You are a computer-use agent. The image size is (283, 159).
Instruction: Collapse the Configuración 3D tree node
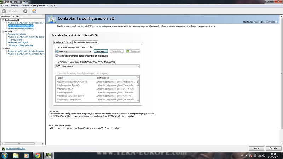3,20
